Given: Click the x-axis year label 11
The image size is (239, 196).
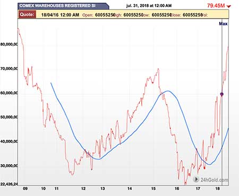Looking at the screenshot, I should click(56, 189).
